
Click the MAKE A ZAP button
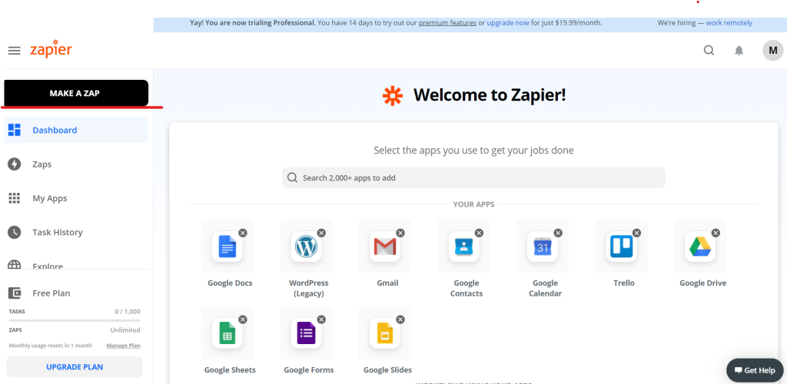[76, 93]
